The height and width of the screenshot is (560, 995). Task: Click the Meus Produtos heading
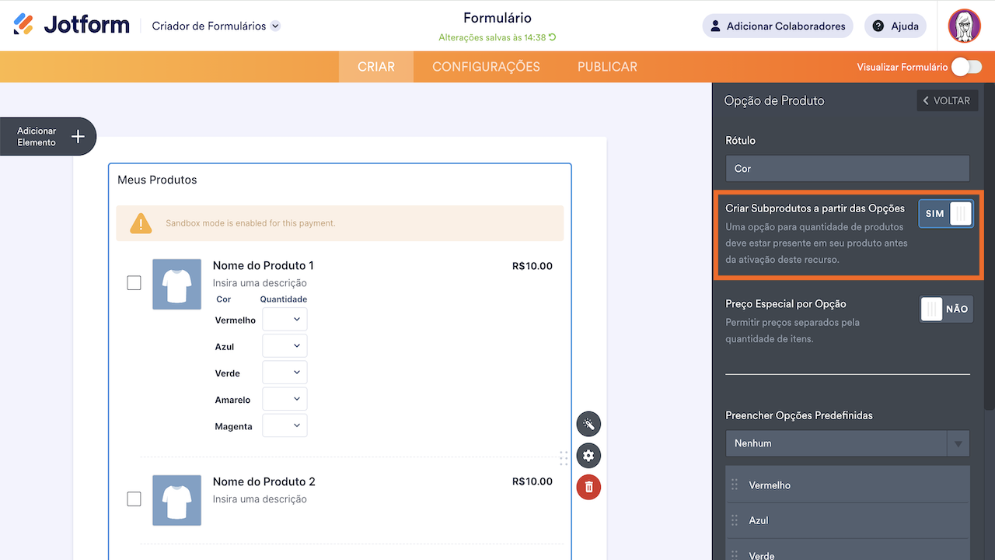(x=157, y=180)
